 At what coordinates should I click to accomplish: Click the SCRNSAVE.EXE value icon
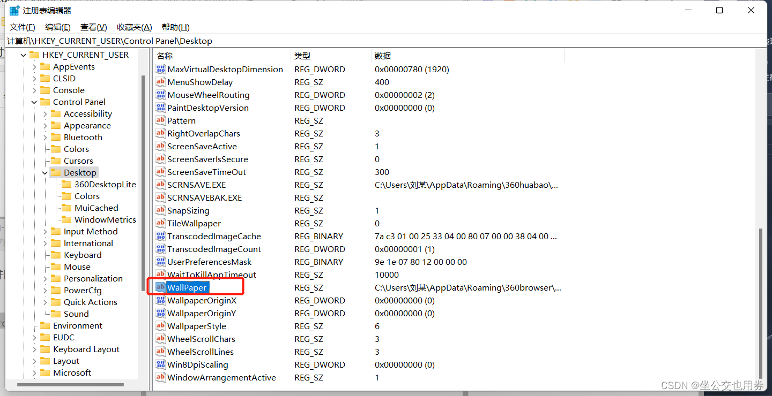160,185
